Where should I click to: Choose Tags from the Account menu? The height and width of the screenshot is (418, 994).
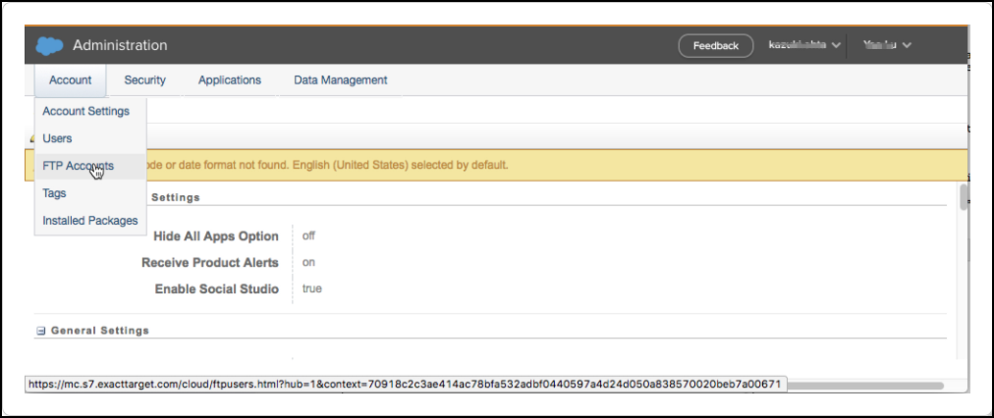[54, 193]
